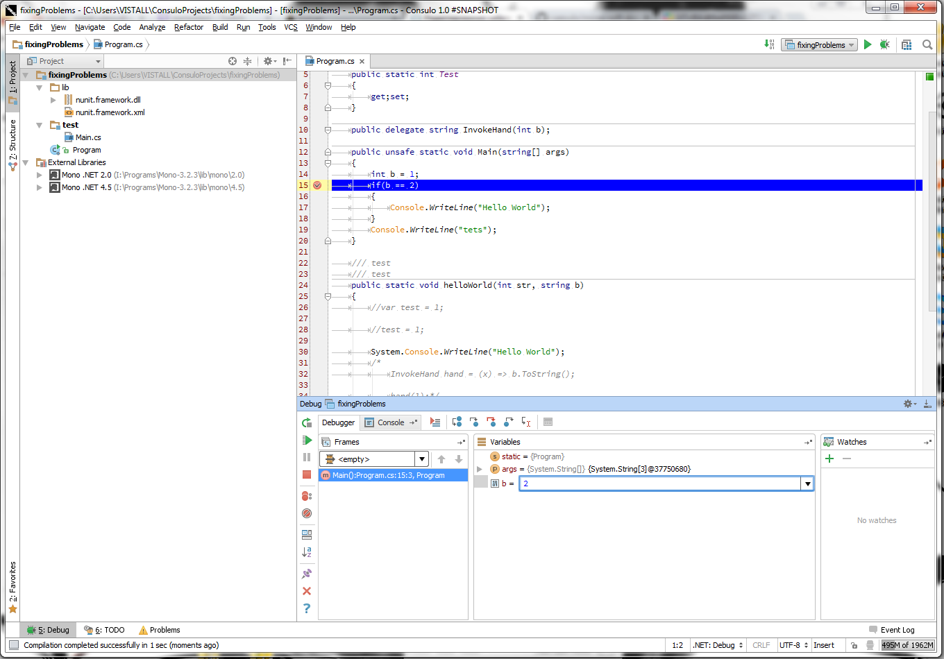944x659 pixels.
Task: Pin the debug tab
Action: point(307,574)
